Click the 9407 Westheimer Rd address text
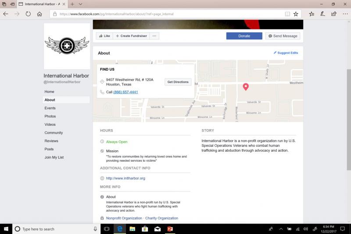This screenshot has width=351, height=234. tap(129, 82)
